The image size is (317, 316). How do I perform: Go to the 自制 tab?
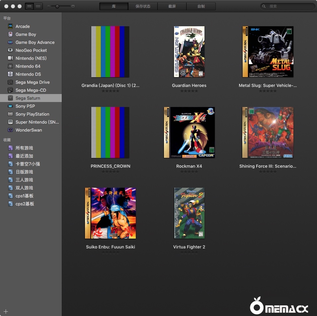point(201,6)
